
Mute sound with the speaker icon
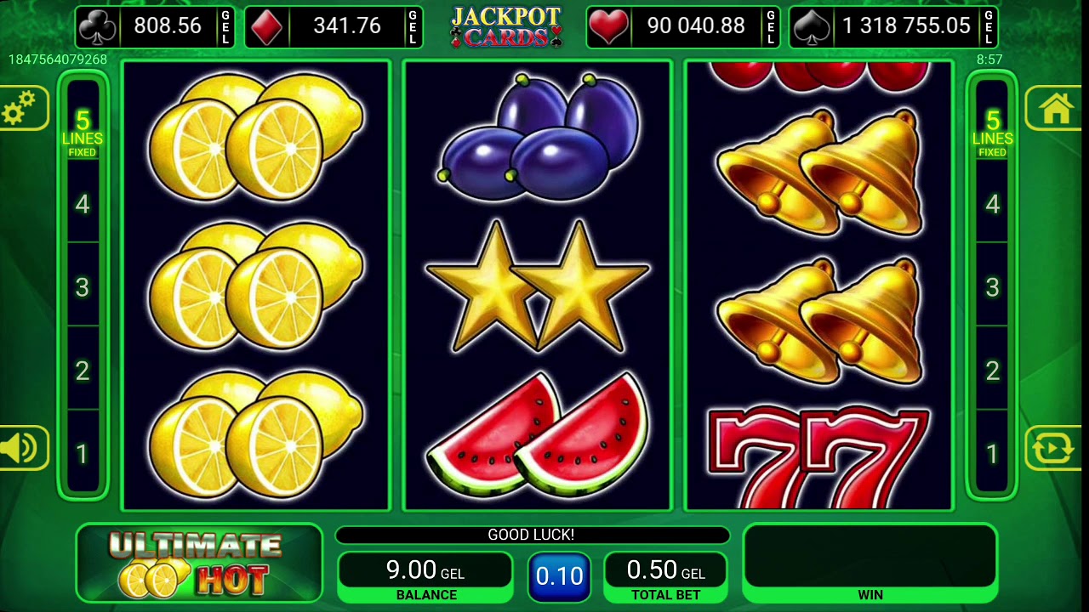tap(20, 449)
